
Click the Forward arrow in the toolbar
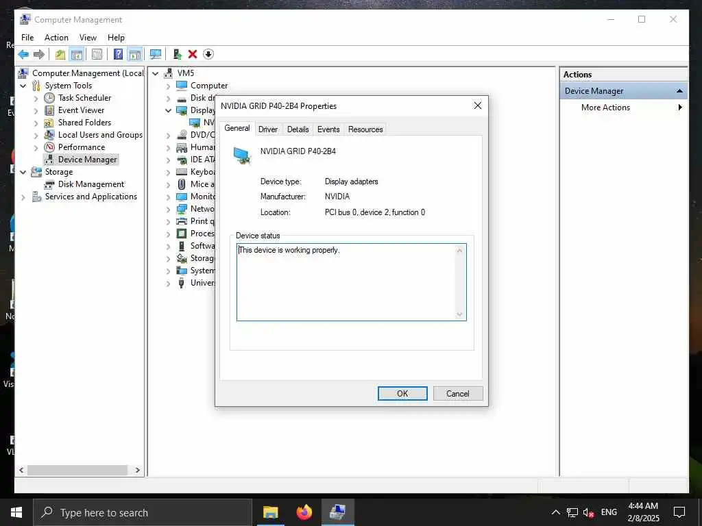39,54
